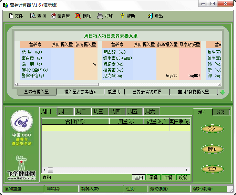Select the 周五 day tab
236x195 pixels.
coord(134,112)
